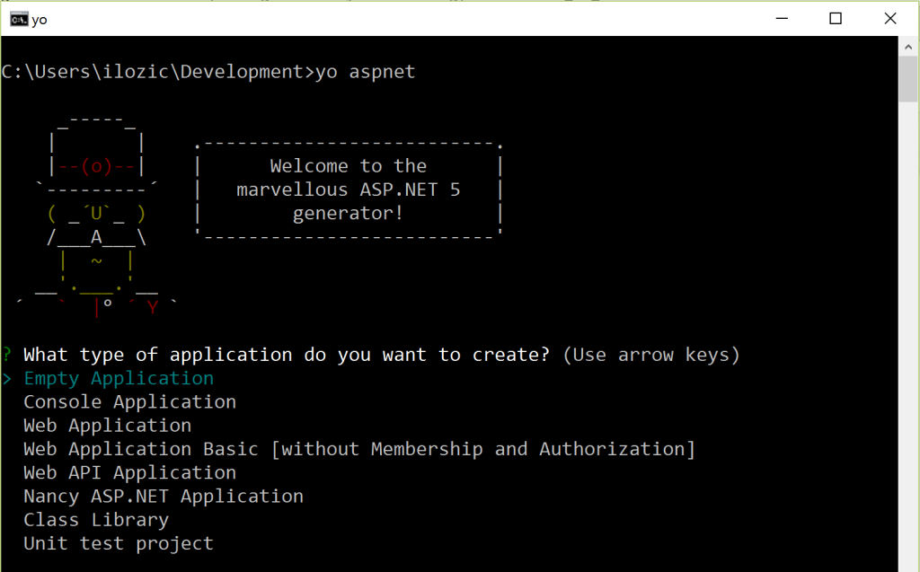Select Empty Application option
Viewport: 920px width, 572px height.
(119, 379)
